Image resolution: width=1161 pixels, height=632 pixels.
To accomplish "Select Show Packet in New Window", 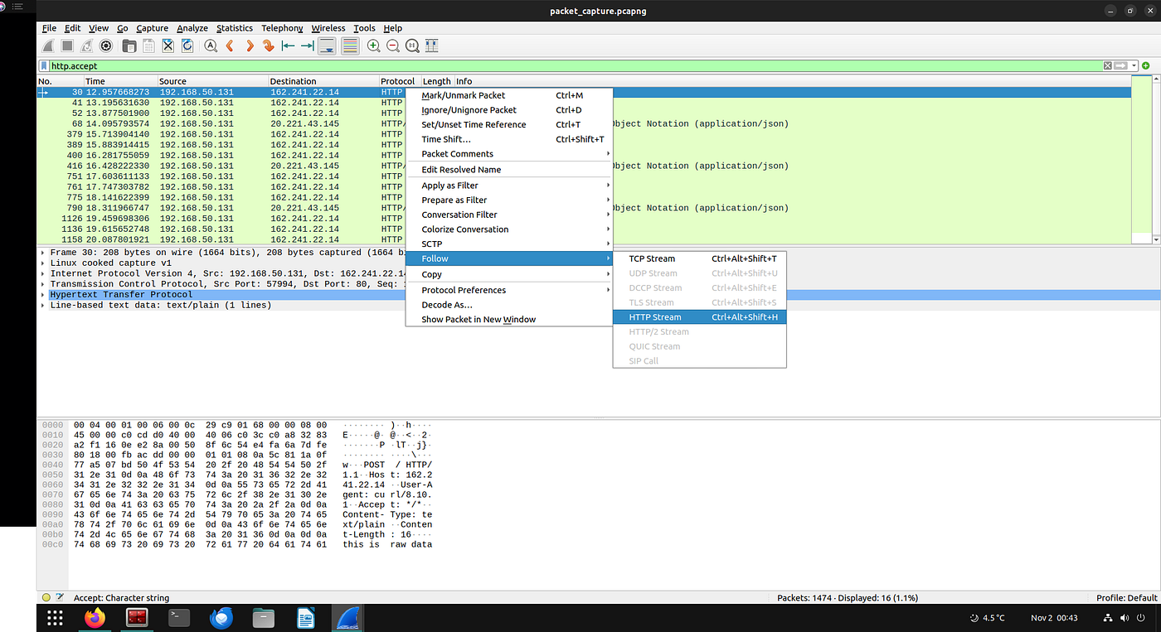I will [x=508, y=320].
